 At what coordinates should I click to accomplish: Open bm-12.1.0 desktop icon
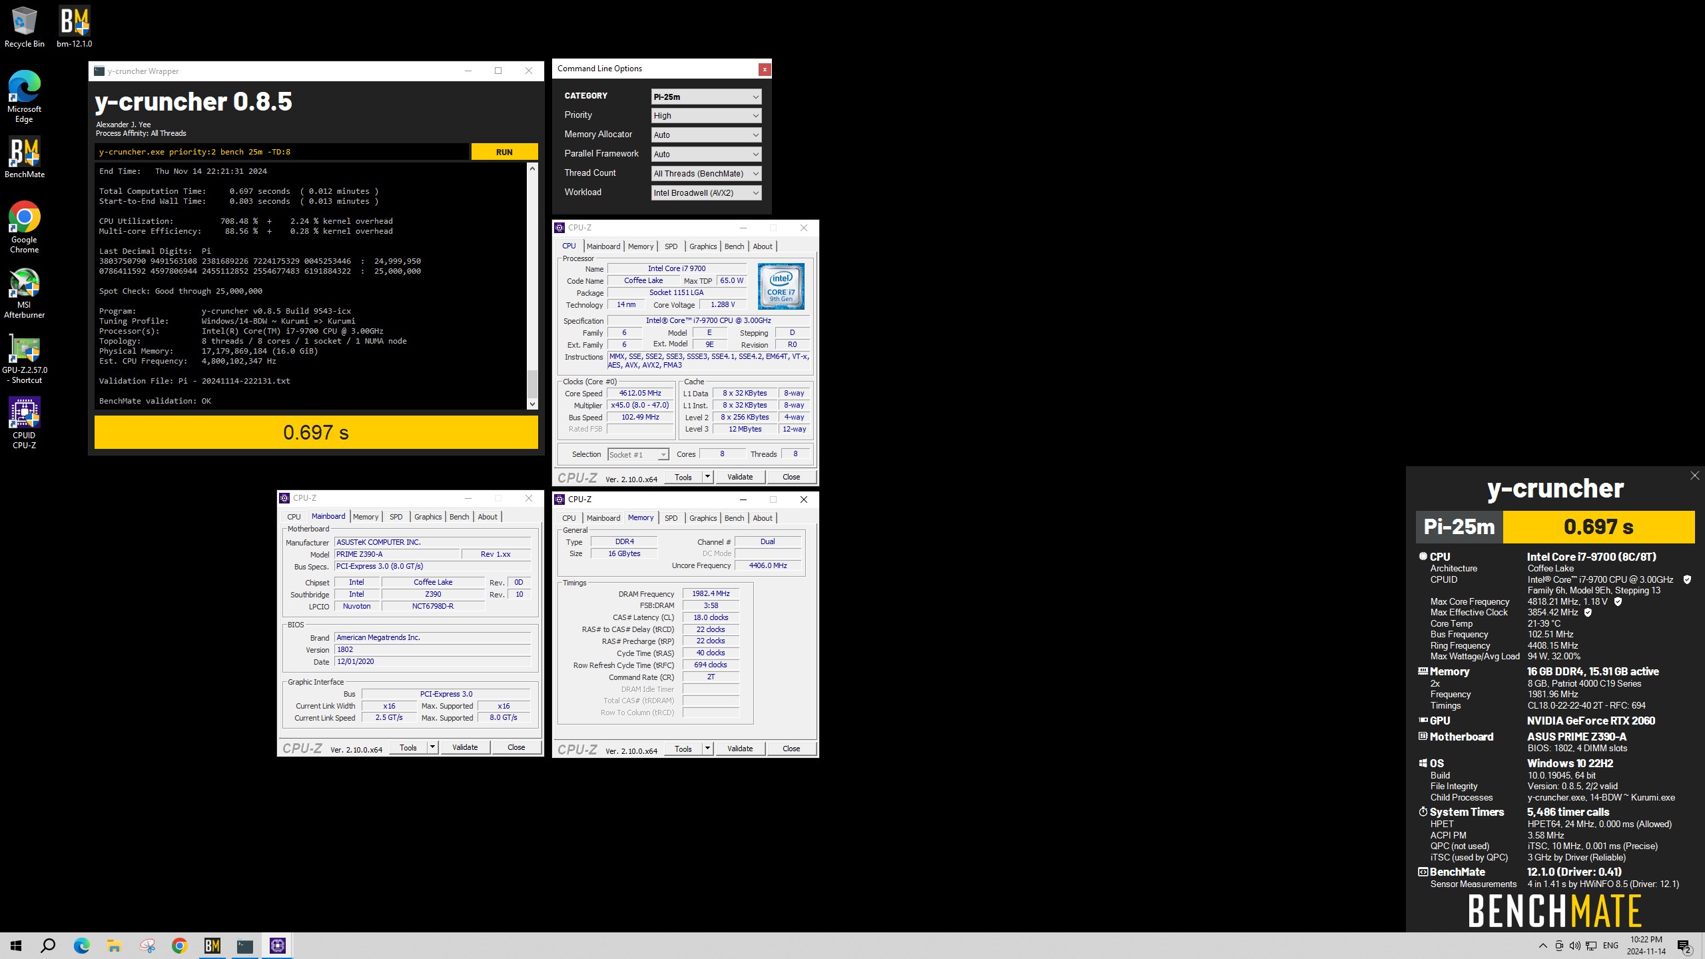(74, 27)
